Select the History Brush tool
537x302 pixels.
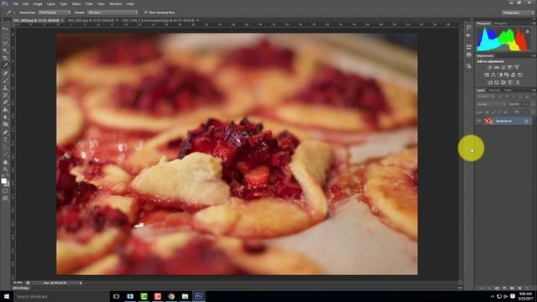point(5,95)
